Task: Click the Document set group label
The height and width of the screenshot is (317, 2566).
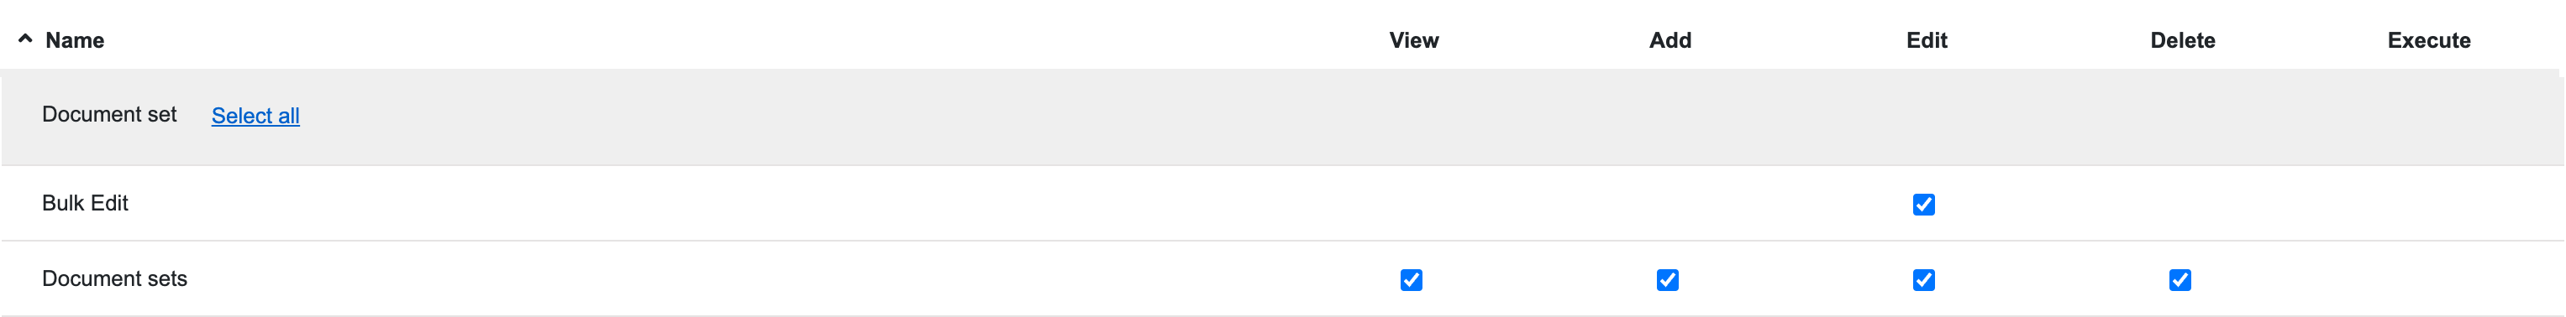Action: (108, 114)
